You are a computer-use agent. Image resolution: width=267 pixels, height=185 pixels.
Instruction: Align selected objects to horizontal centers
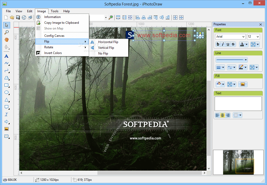[x=144, y=17]
